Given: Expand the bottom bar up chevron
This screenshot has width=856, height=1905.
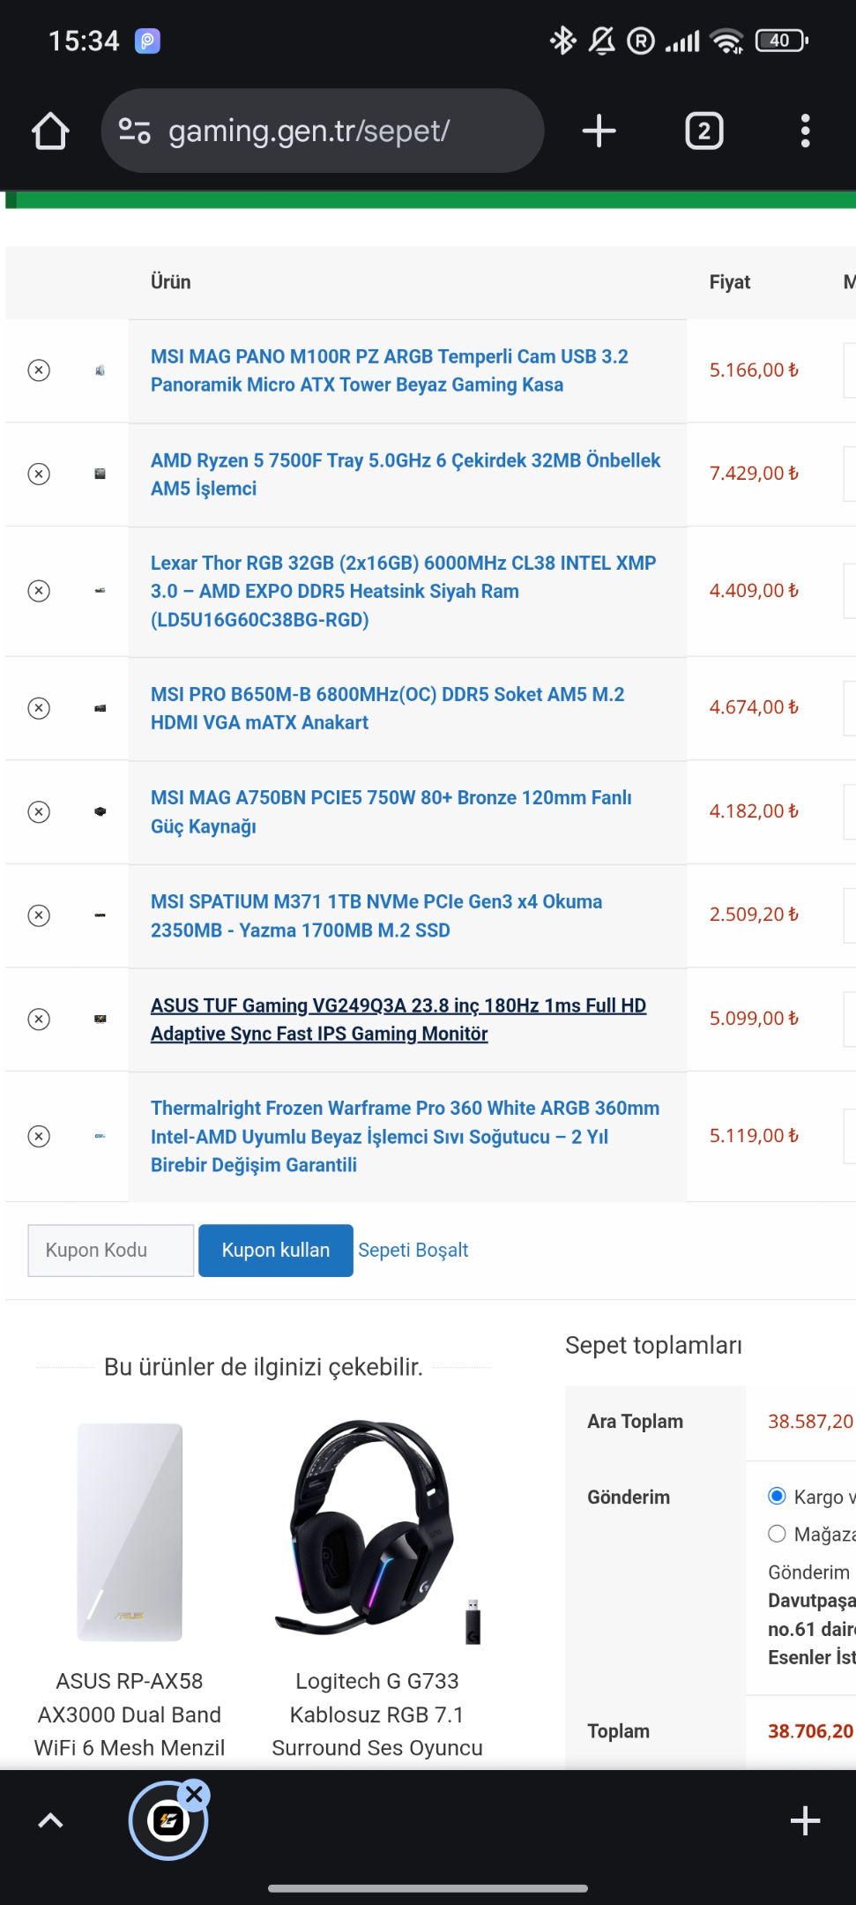Looking at the screenshot, I should [51, 1820].
